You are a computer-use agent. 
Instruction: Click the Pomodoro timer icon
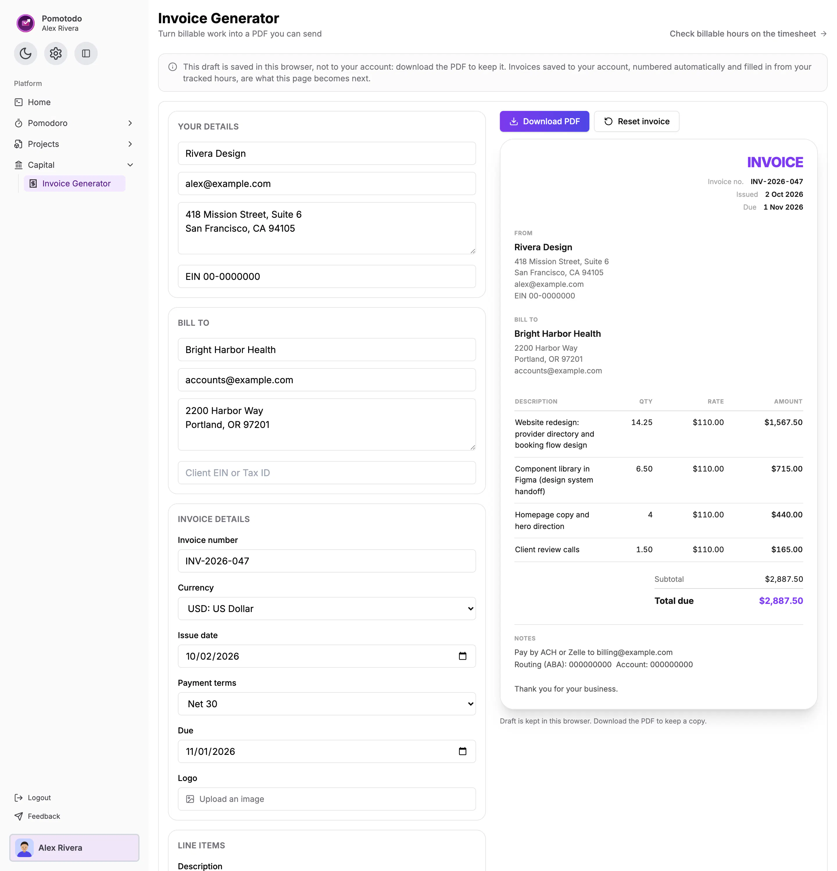tap(18, 123)
